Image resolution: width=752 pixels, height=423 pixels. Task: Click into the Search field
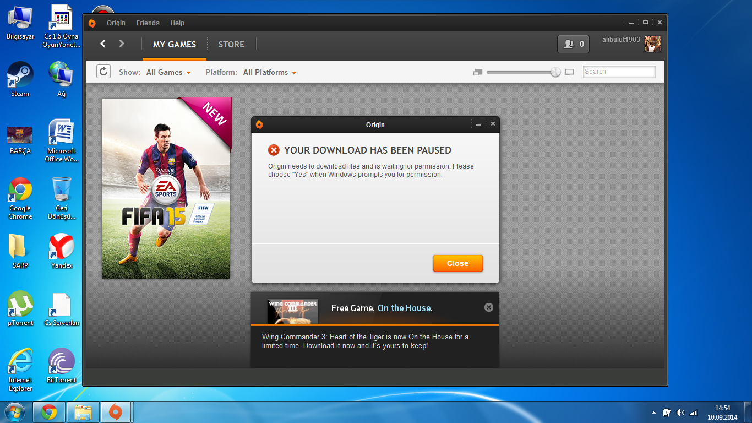[619, 72]
